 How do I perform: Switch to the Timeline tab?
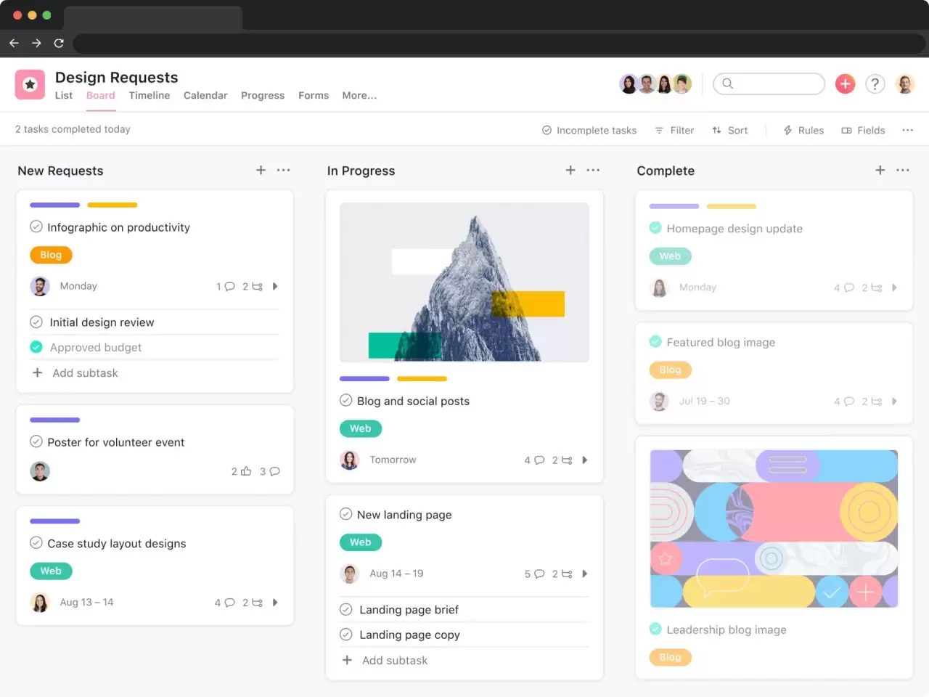pyautogui.click(x=149, y=95)
